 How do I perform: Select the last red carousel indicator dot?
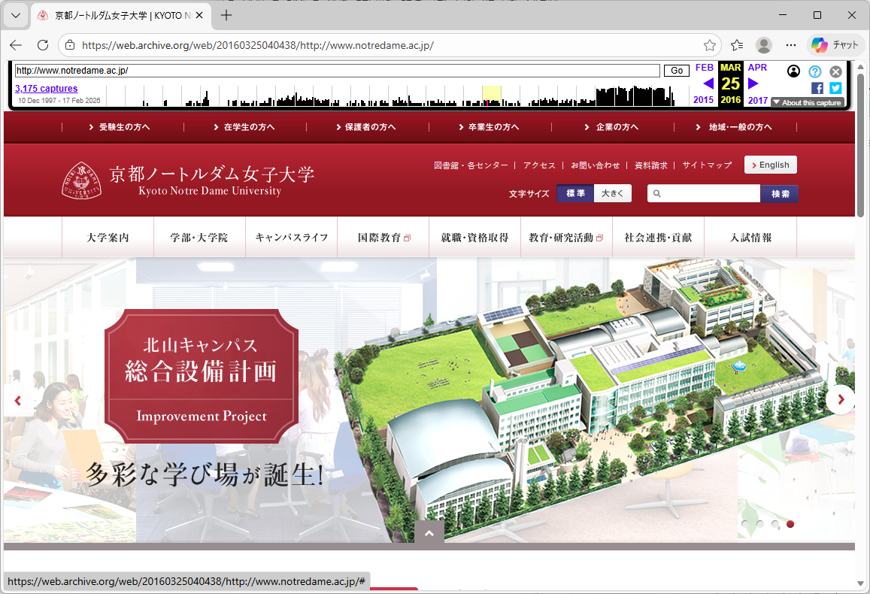790,524
